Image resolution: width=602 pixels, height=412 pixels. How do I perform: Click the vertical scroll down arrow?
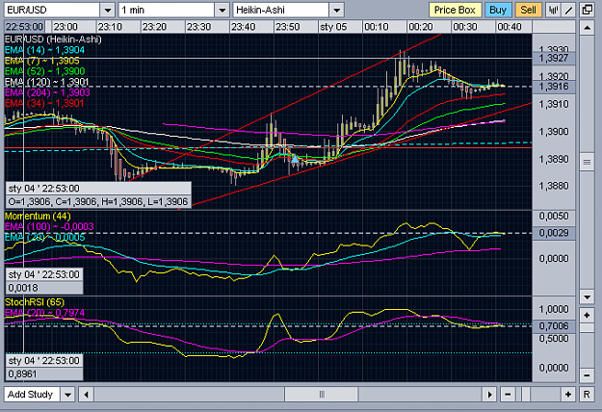coord(587,296)
